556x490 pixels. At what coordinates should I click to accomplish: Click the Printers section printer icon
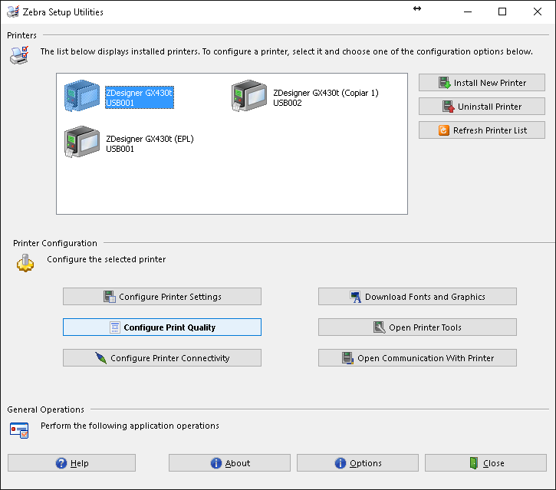point(19,55)
